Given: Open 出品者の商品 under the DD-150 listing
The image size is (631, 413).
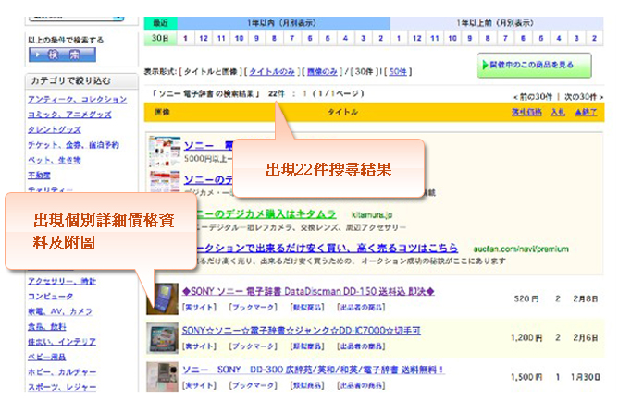Looking at the screenshot, I should pos(361,308).
